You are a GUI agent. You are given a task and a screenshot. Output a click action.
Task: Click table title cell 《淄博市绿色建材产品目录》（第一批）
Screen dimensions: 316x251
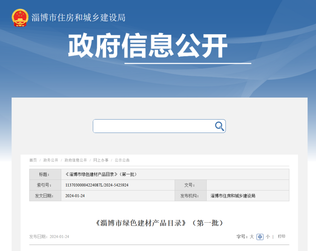(175, 174)
